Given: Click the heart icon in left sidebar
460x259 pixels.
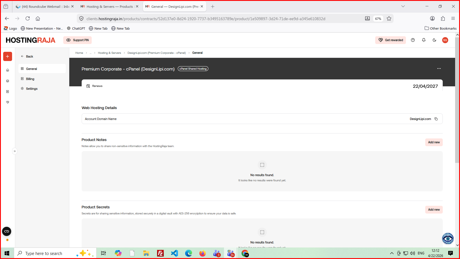Looking at the screenshot, I should click(7, 102).
